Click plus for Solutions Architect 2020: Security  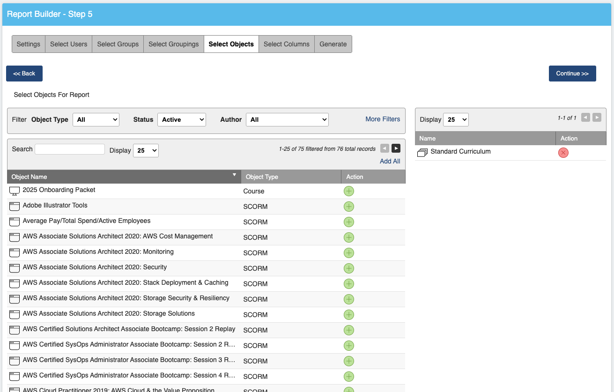(349, 268)
